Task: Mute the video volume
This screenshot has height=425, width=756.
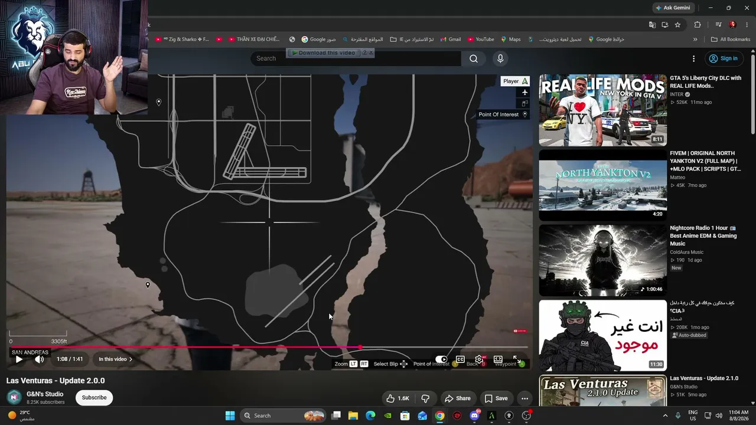Action: (39, 359)
